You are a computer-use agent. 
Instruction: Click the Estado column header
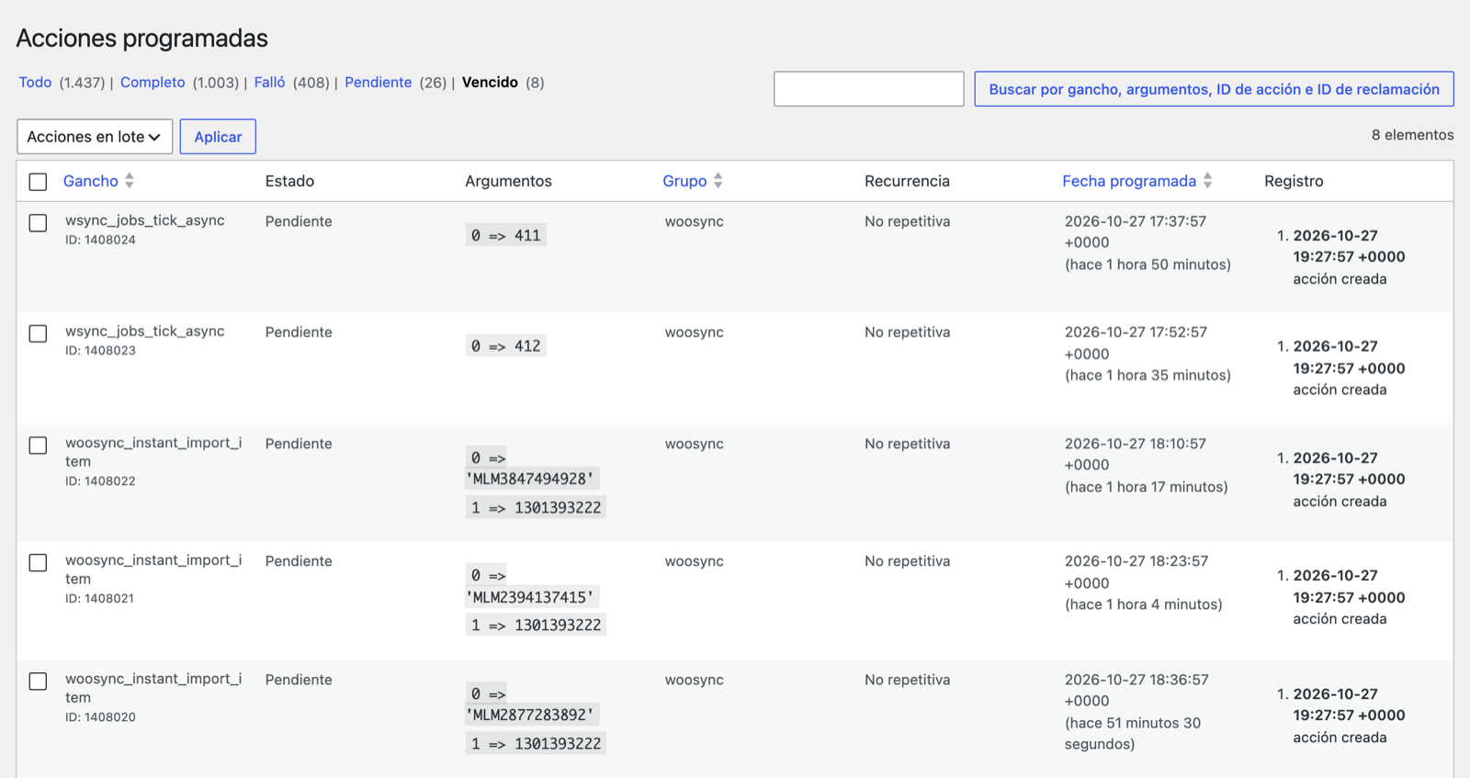coord(289,181)
